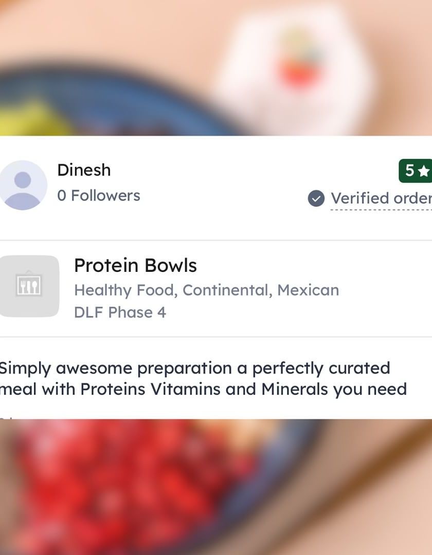Click the Verified order label
Viewport: 432px width, 555px height.
pyautogui.click(x=381, y=198)
